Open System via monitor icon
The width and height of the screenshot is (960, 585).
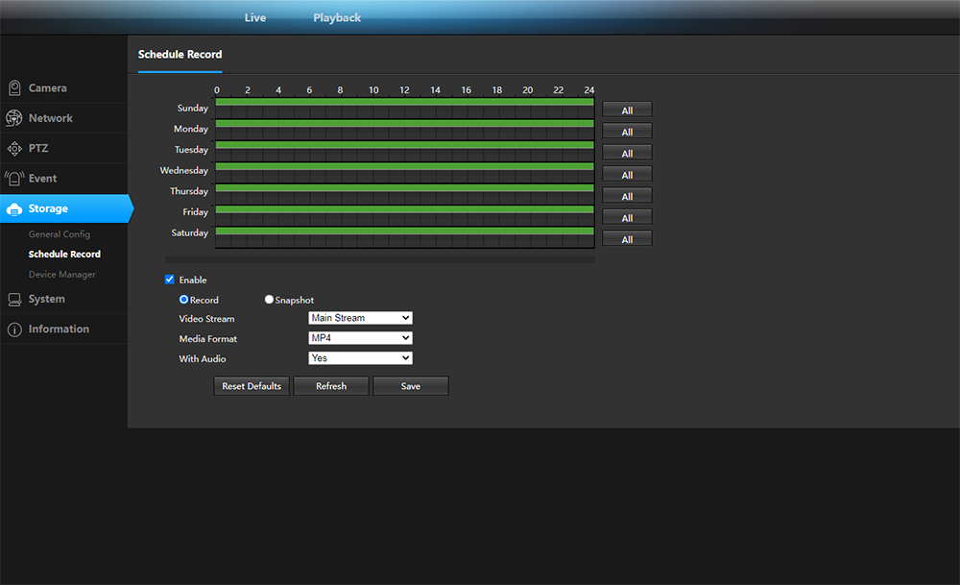[14, 300]
